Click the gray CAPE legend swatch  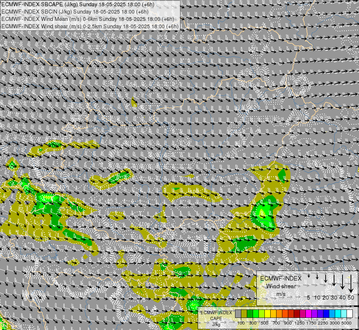coord(238,313)
